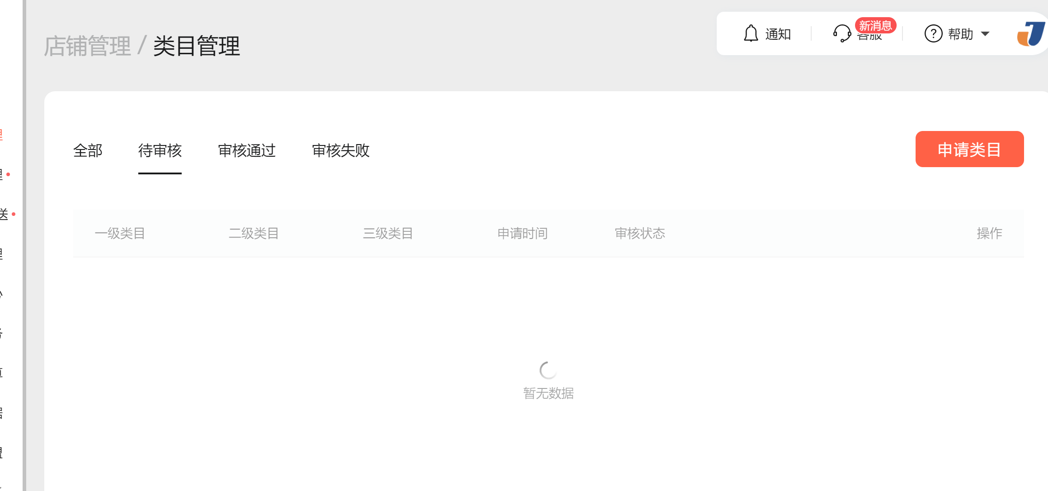1048x491 pixels.
Task: Switch to the 审核失败 tab
Action: pyautogui.click(x=341, y=150)
